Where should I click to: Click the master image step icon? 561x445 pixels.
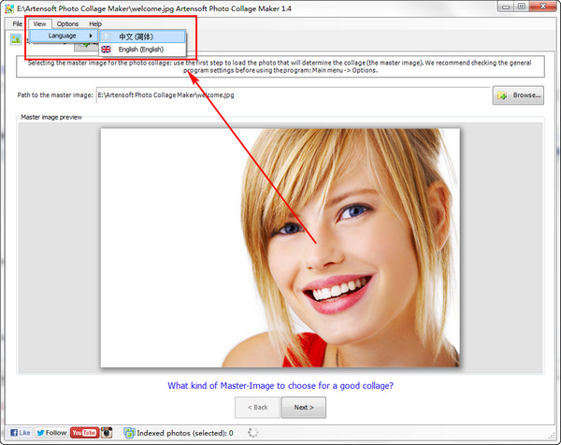[x=16, y=39]
